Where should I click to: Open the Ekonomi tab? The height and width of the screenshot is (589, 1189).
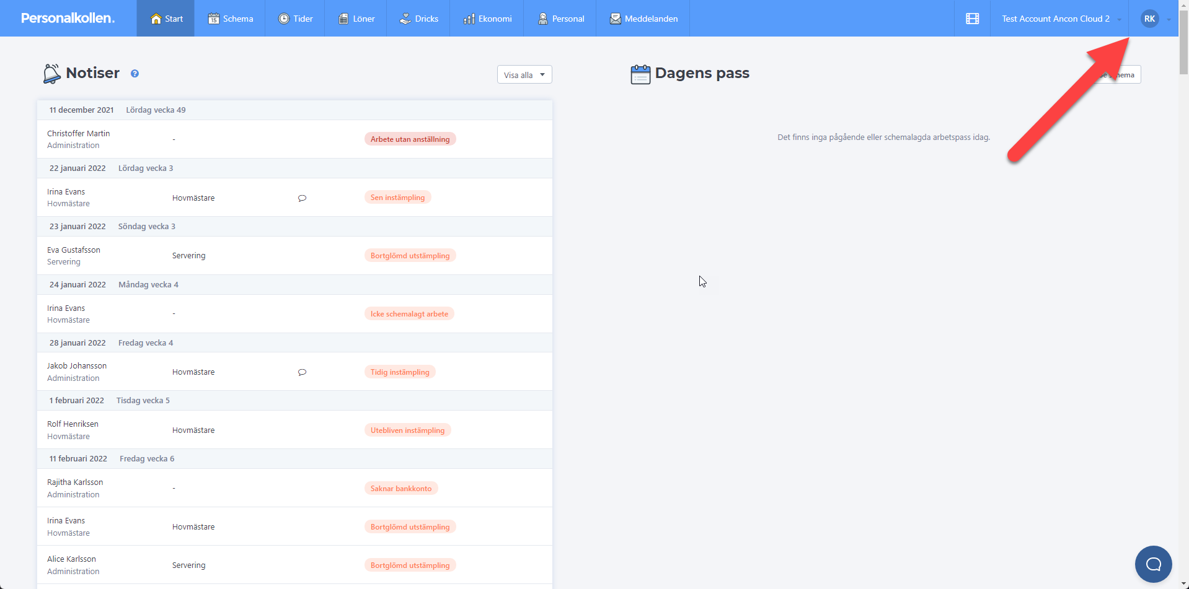487,19
